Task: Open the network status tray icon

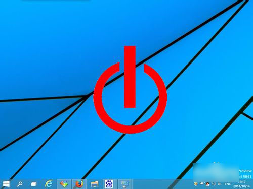Action: pos(214,184)
